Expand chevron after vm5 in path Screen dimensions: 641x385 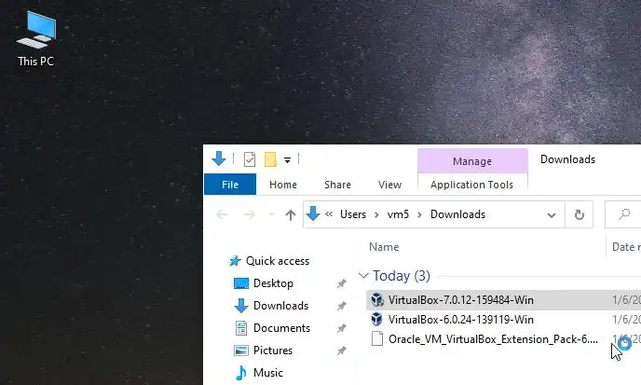coord(419,214)
